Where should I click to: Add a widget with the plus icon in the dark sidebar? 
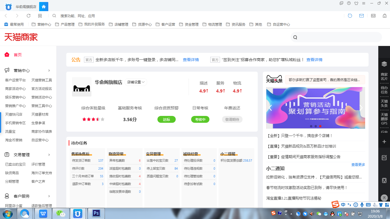tap(384, 142)
